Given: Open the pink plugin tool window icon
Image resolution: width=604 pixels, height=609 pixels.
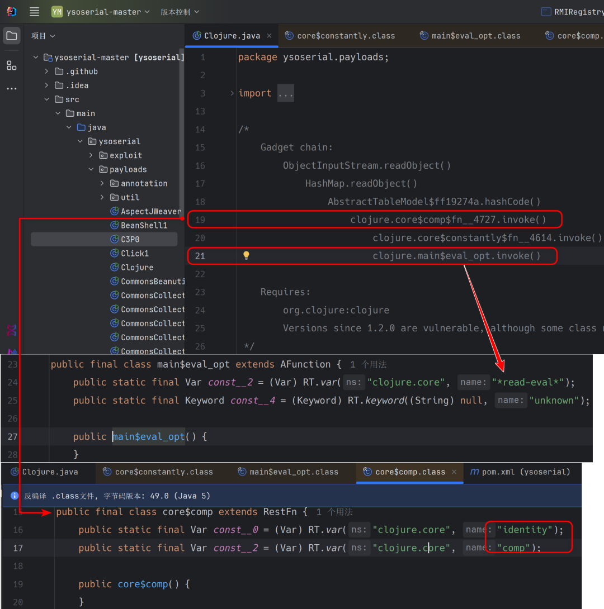Looking at the screenshot, I should click(12, 330).
